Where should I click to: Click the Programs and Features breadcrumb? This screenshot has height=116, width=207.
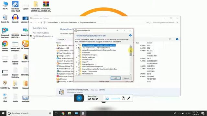88,23
